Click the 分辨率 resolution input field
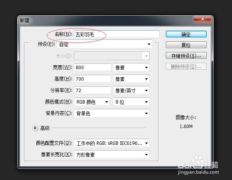Viewport: 232px width, 180px height. [x=93, y=90]
